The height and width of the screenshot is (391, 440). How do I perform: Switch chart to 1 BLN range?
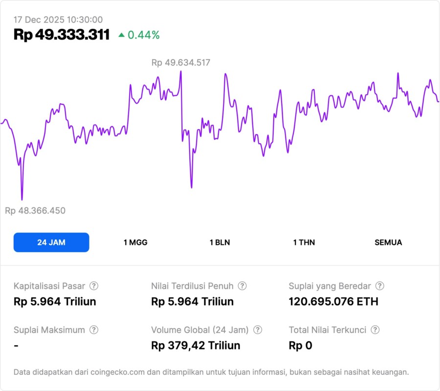(x=220, y=242)
